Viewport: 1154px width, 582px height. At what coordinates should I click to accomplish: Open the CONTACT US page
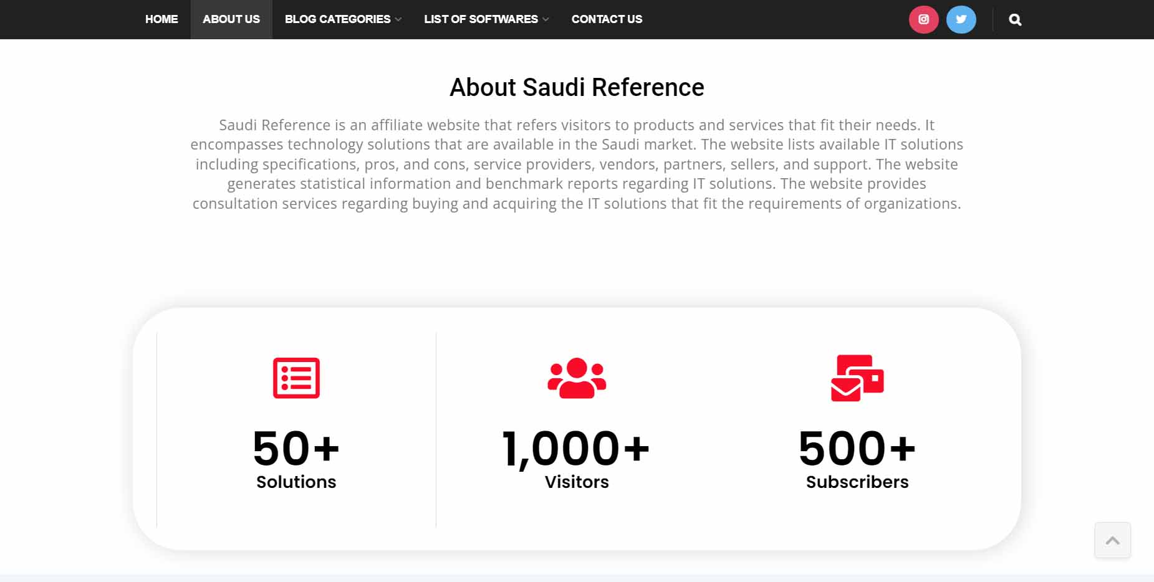tap(607, 19)
